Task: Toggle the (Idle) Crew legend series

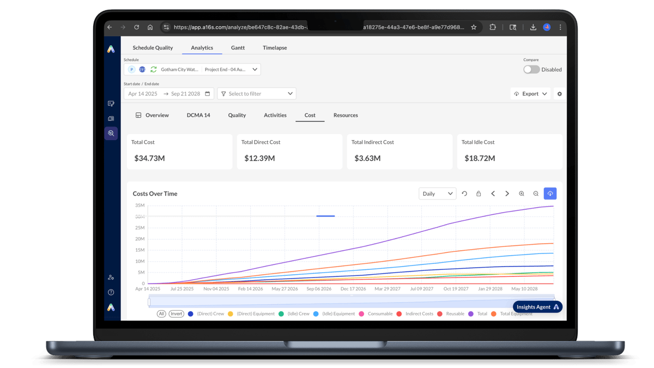Action: 294,314
